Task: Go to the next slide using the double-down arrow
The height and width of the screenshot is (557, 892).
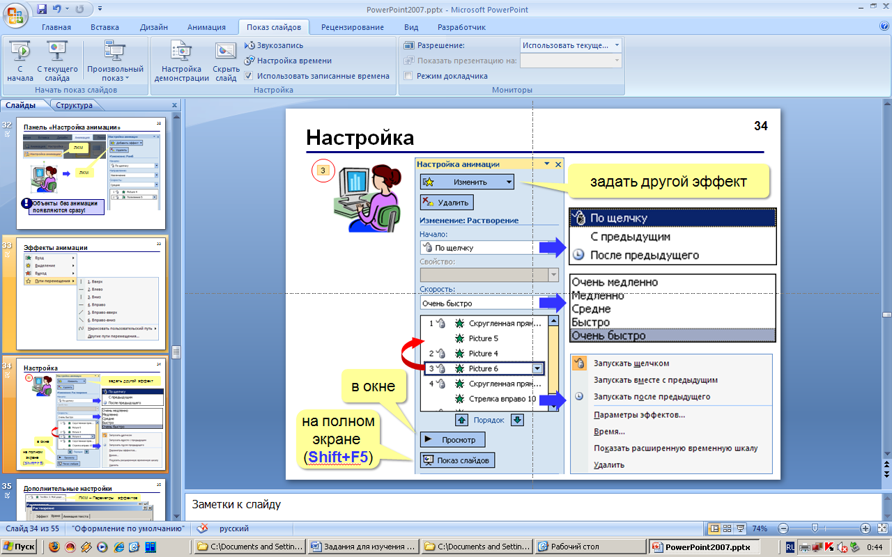Action: tap(886, 474)
